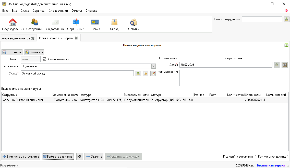Open the Отчеты menu
This screenshot has height=168, width=290.
(77, 11)
